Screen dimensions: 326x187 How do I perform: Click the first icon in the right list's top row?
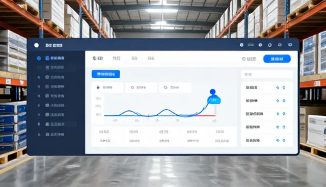(x=278, y=88)
